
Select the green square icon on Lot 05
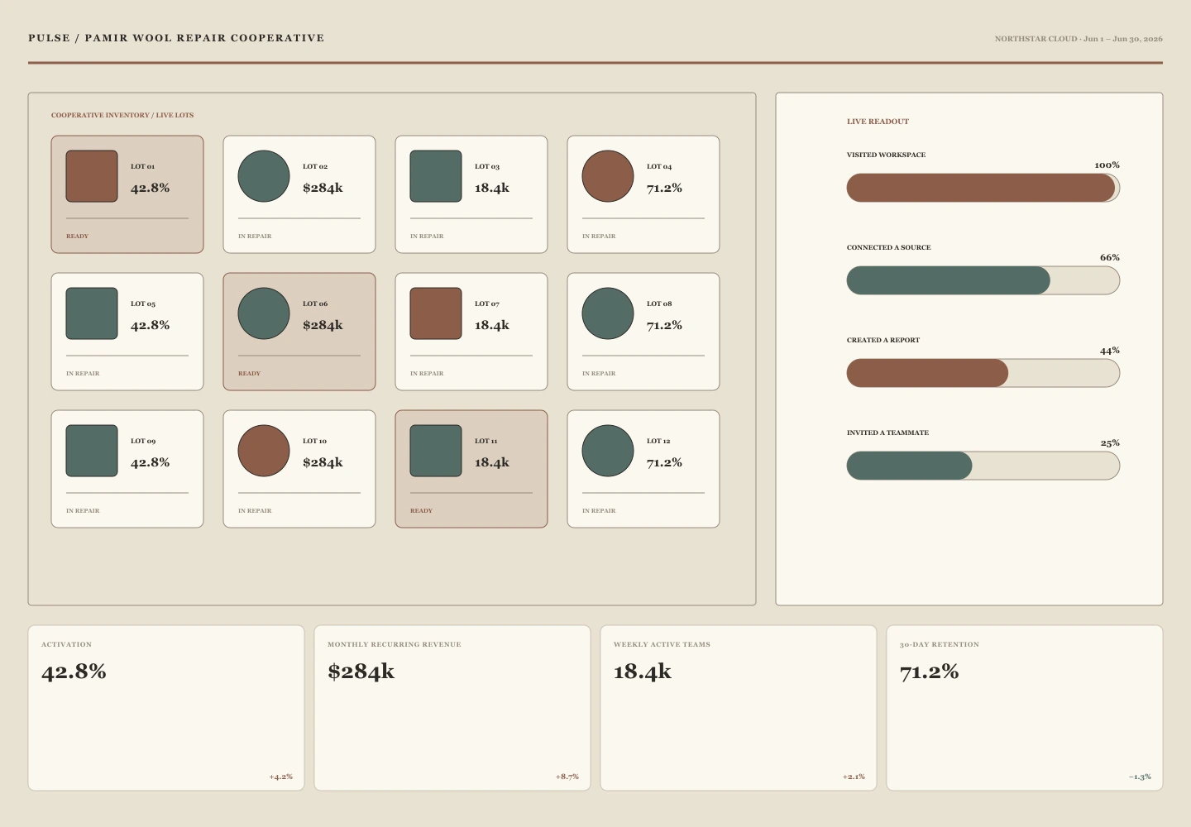92,313
